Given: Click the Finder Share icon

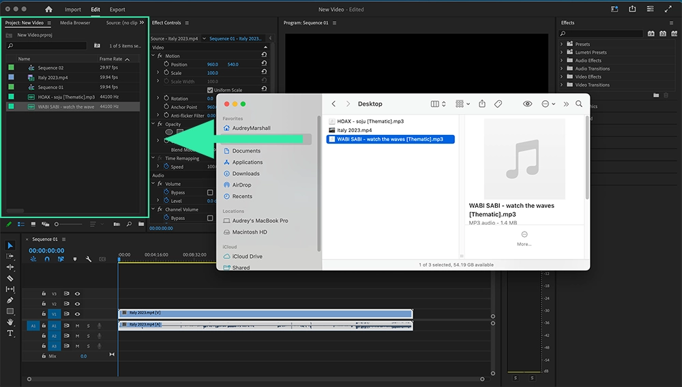Looking at the screenshot, I should (x=482, y=104).
